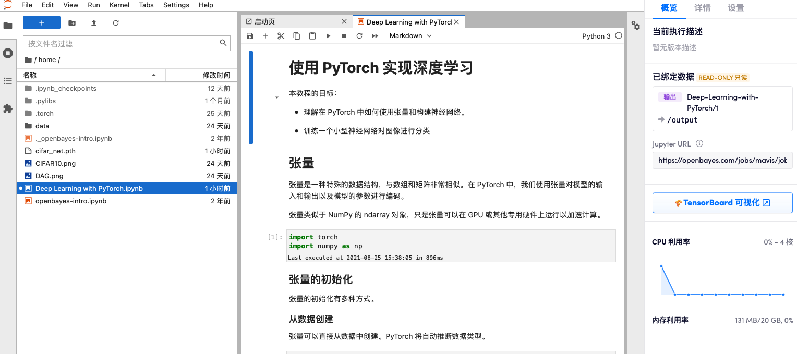The height and width of the screenshot is (354, 797).
Task: Run the selected cell
Action: coord(328,36)
